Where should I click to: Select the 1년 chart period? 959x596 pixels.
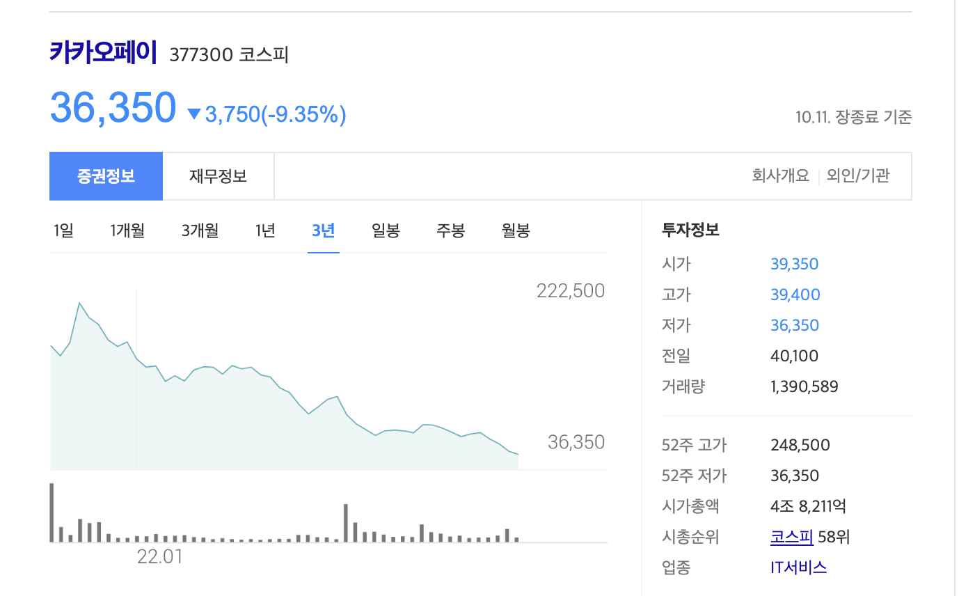264,230
